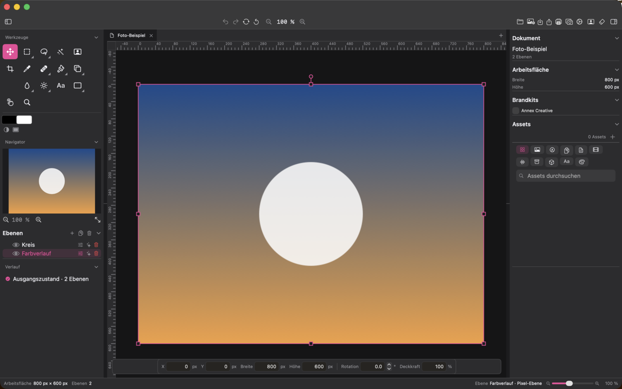Click the zoom slider in status bar

pyautogui.click(x=573, y=383)
